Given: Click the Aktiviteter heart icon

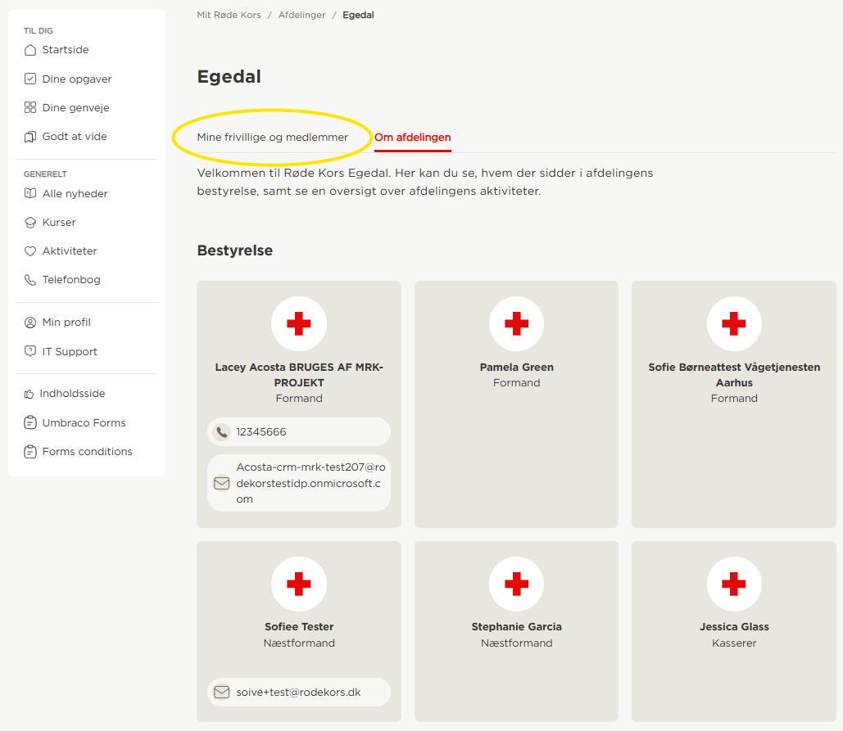Looking at the screenshot, I should pyautogui.click(x=30, y=250).
